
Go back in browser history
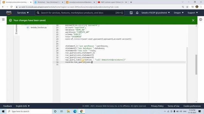point(3,7)
